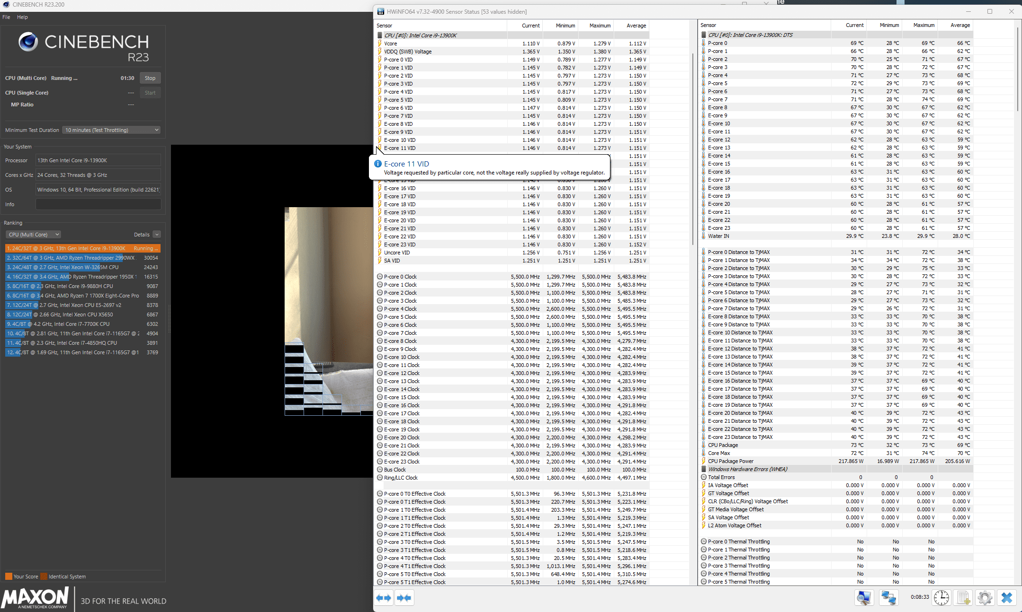Expand ranking Details arrow button
This screenshot has width=1022, height=612.
(157, 235)
